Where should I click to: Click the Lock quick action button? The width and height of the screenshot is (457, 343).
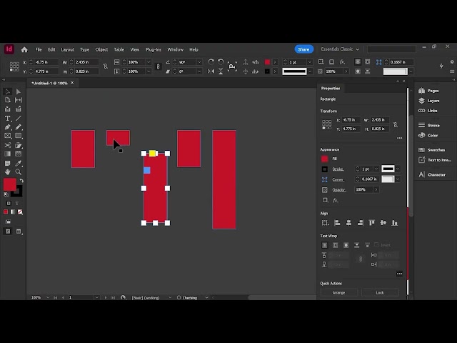click(380, 292)
